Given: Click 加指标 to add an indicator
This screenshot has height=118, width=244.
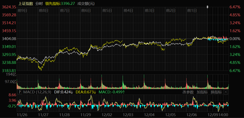Looking at the screenshot, I should coord(202,92).
